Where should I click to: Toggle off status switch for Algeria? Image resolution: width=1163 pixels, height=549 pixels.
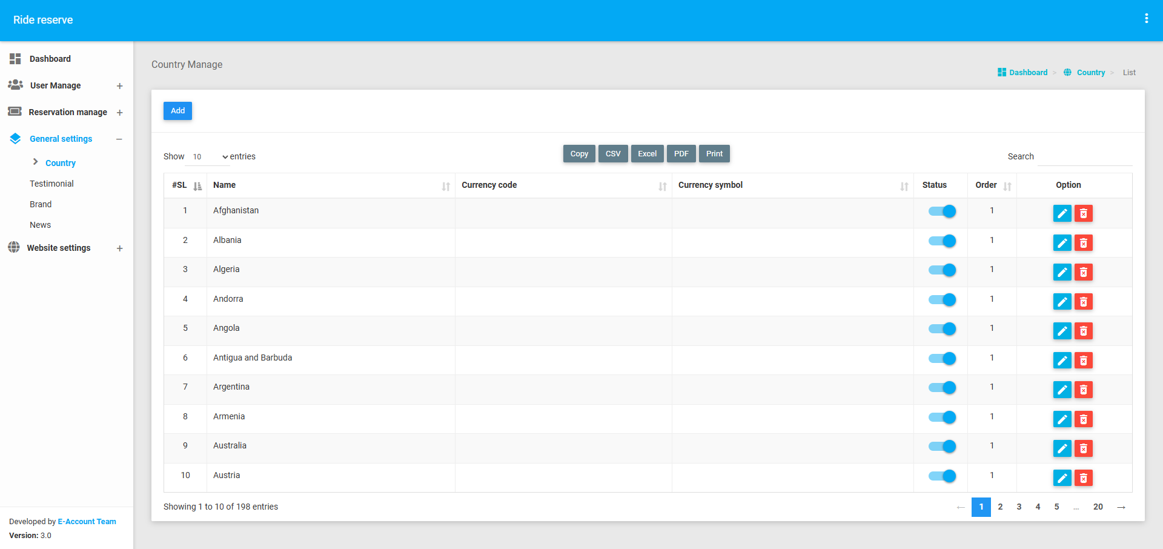click(942, 270)
